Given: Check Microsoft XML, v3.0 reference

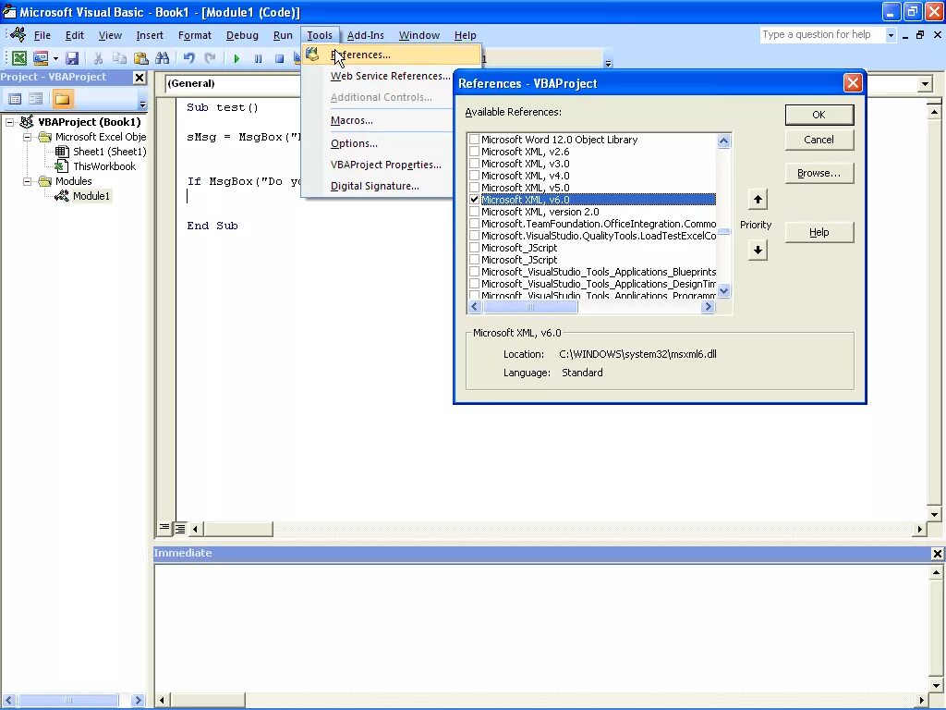Looking at the screenshot, I should click(474, 164).
